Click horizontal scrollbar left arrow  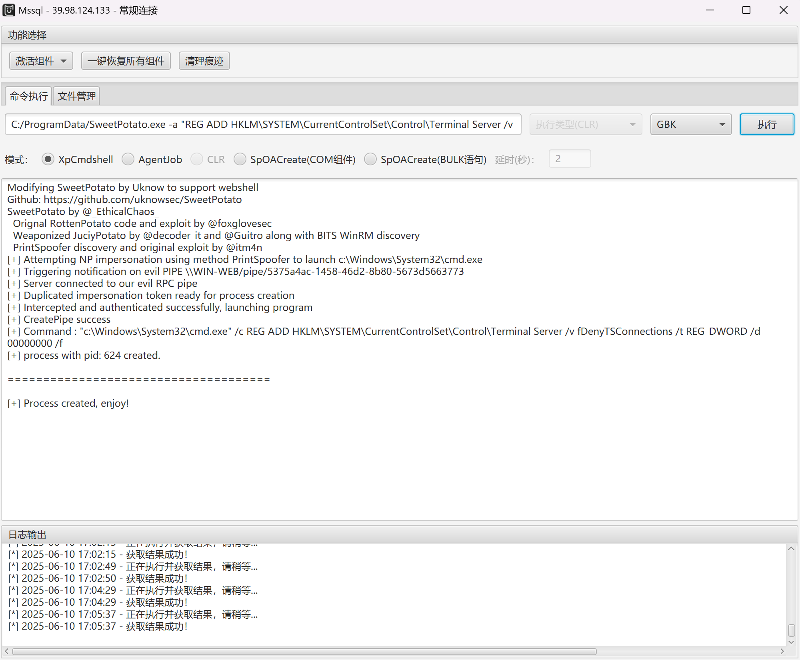tap(6, 651)
